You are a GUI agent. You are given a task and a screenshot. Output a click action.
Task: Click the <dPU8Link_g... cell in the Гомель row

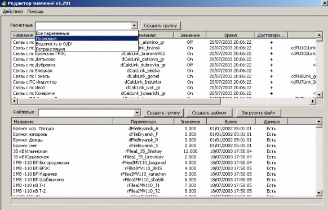303,76
